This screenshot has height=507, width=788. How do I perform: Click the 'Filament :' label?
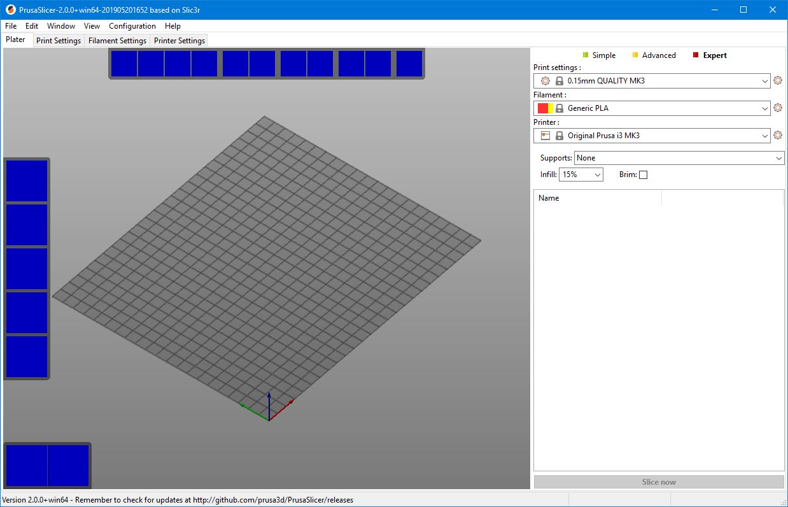click(550, 95)
